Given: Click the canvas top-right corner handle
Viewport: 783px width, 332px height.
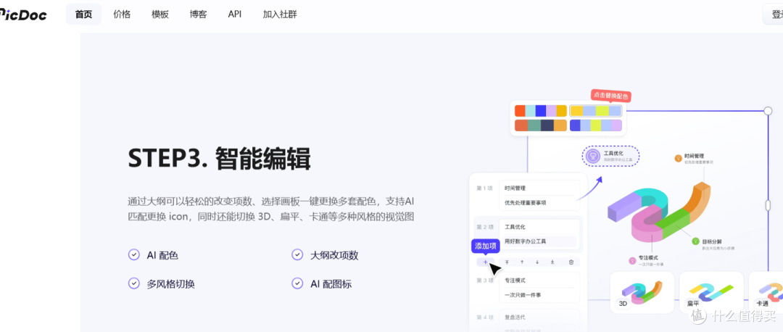Looking at the screenshot, I should (x=768, y=111).
